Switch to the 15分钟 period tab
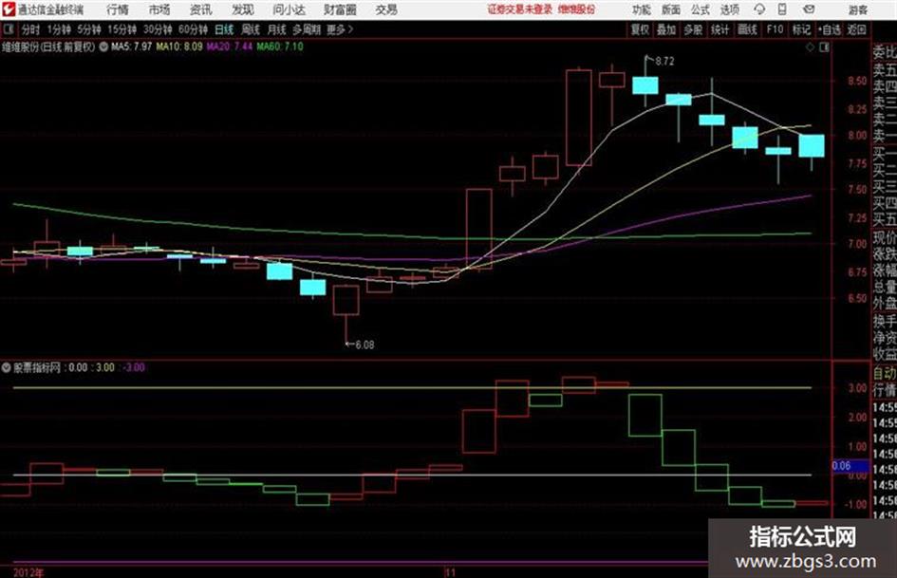 tap(122, 29)
